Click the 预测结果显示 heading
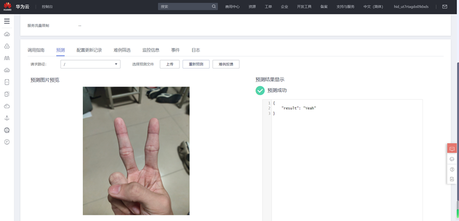This screenshot has width=459, height=221. 270,80
